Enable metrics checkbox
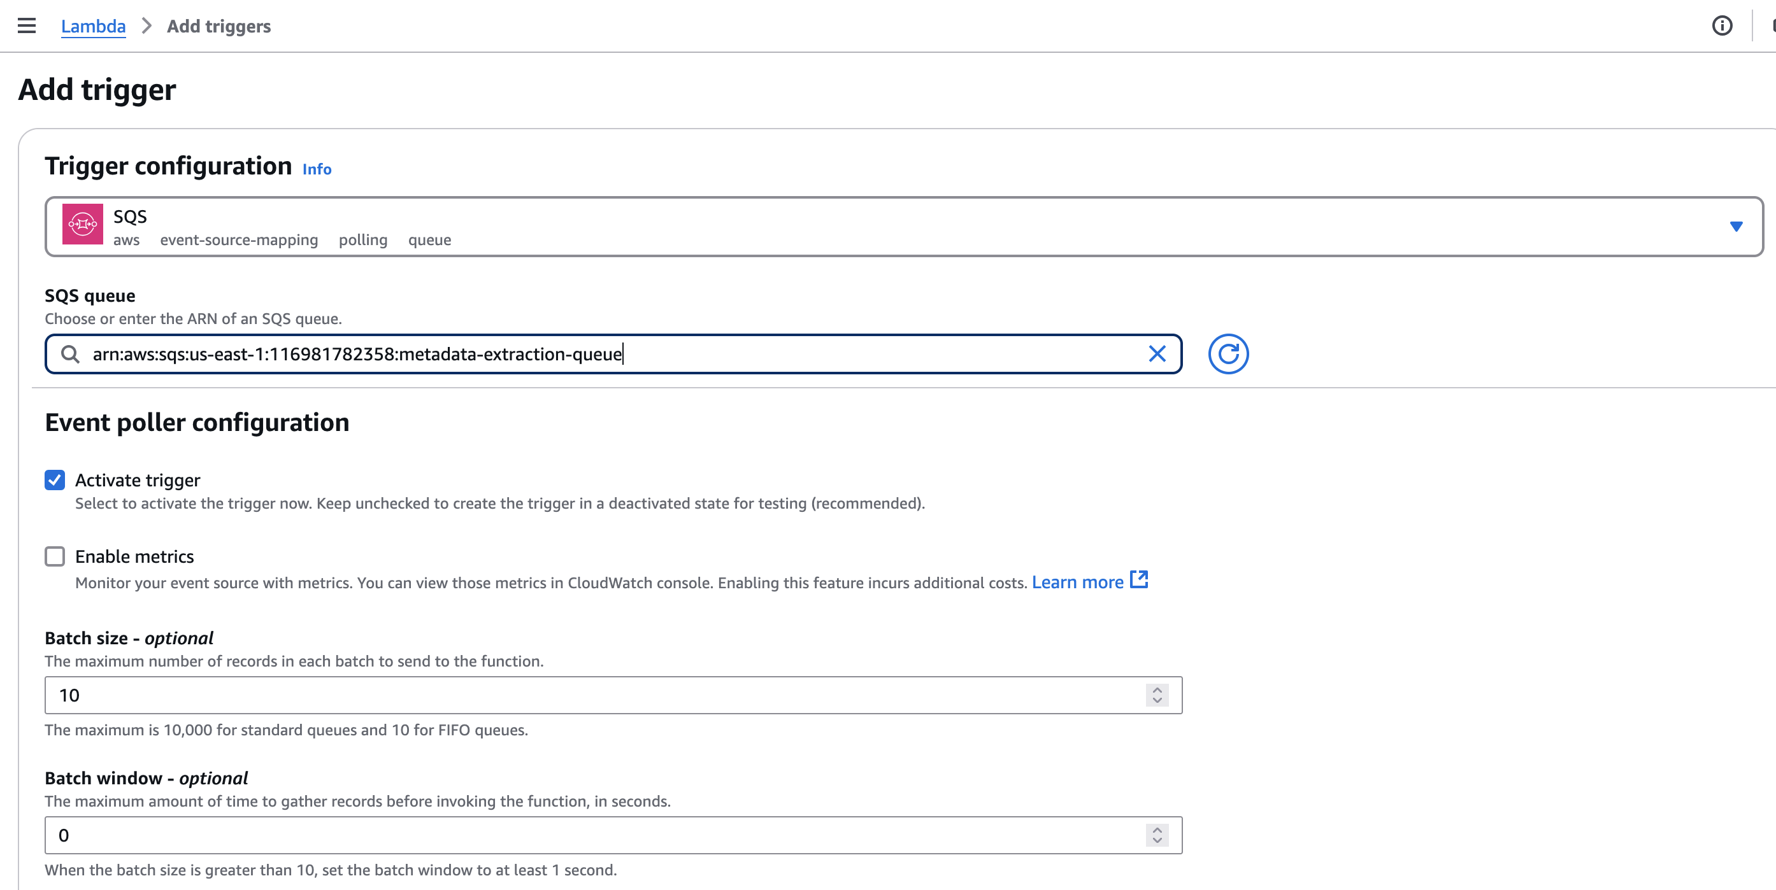The image size is (1776, 890). (55, 556)
